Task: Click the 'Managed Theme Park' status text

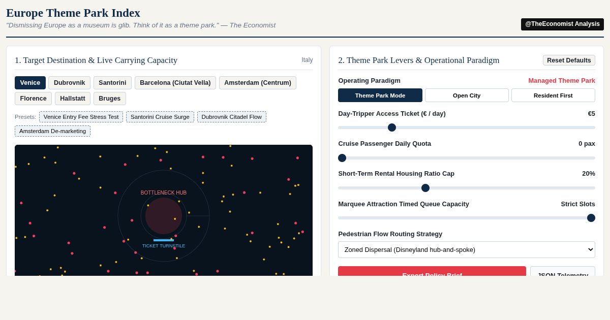Action: [x=562, y=80]
